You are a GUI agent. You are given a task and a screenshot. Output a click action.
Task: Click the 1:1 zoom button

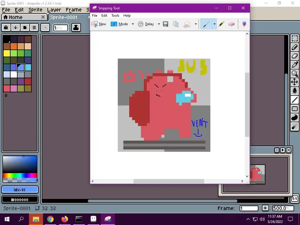pos(294,199)
